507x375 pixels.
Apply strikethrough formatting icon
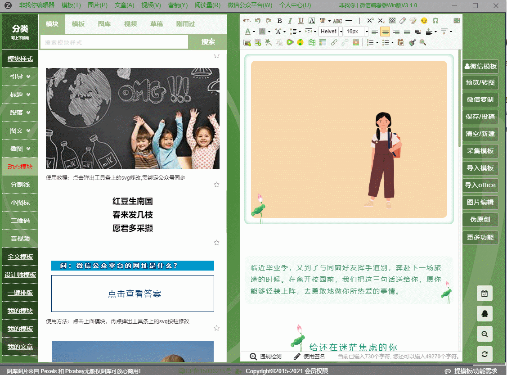[x=337, y=21]
